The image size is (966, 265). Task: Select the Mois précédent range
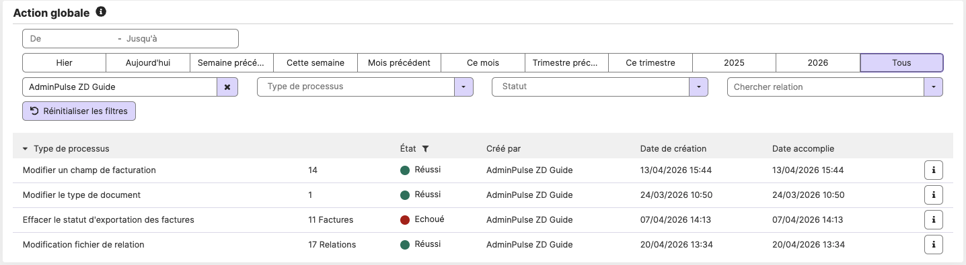coord(399,62)
